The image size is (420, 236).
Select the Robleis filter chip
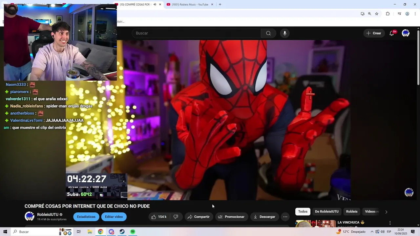(352, 211)
